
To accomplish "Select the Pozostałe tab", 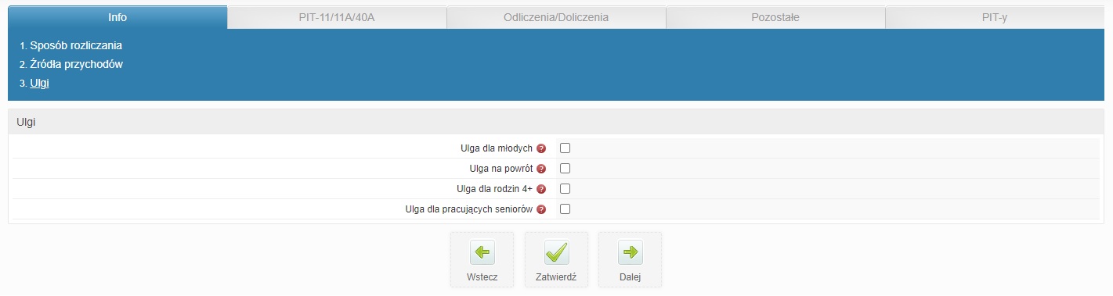I will click(x=775, y=17).
